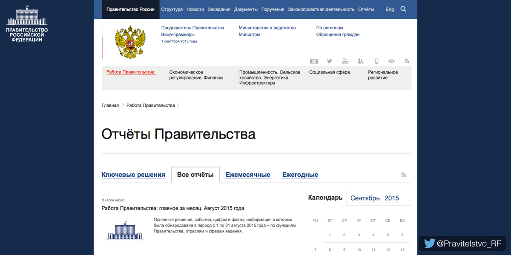The width and height of the screenshot is (511, 255).
Task: Click the Работа Правительства red link
Action: point(131,72)
